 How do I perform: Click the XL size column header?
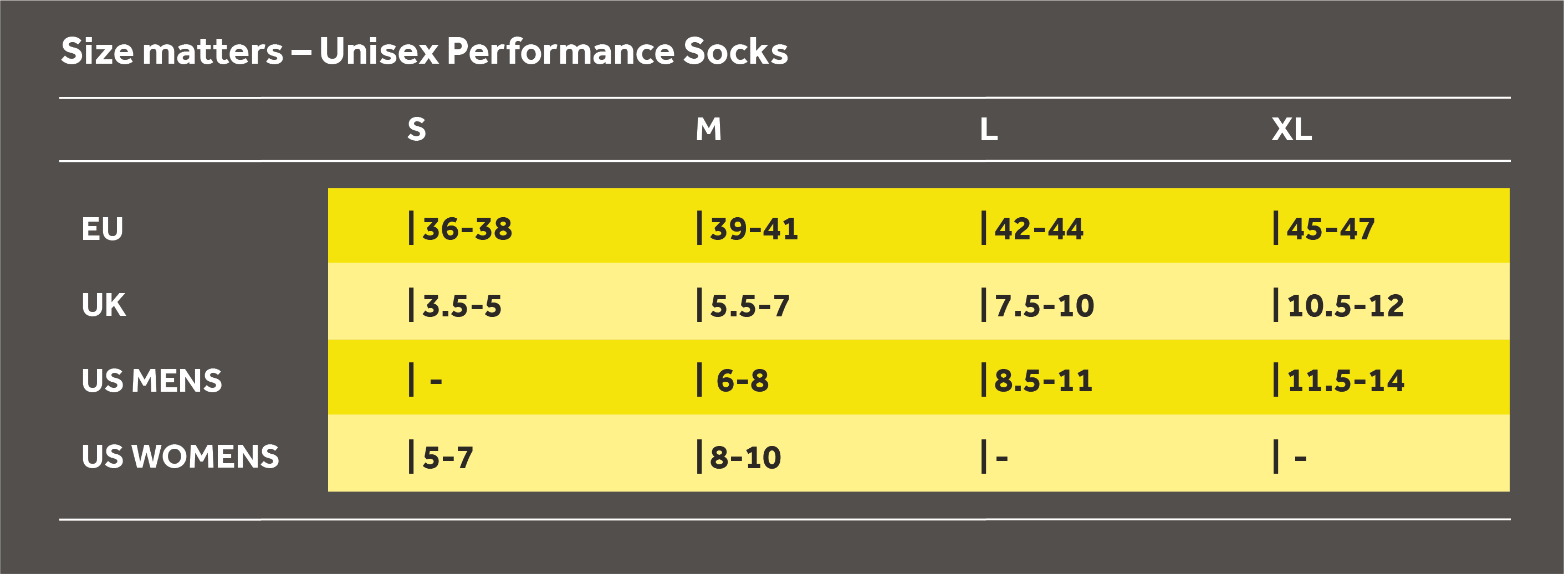point(1291,129)
